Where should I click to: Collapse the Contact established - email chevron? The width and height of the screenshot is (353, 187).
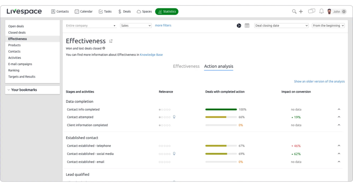(x=339, y=162)
